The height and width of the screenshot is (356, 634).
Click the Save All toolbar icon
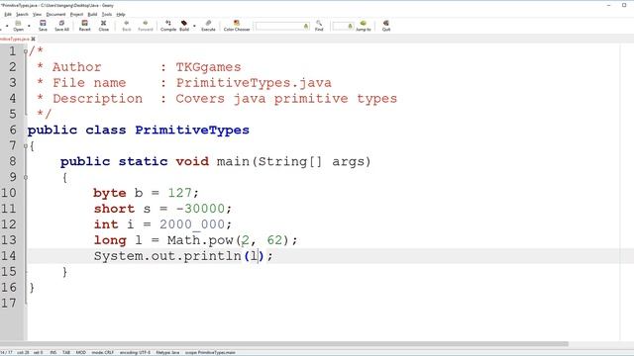tap(61, 26)
